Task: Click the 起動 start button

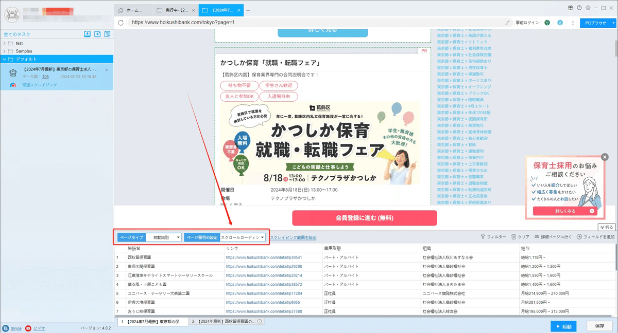Action: tap(563, 326)
